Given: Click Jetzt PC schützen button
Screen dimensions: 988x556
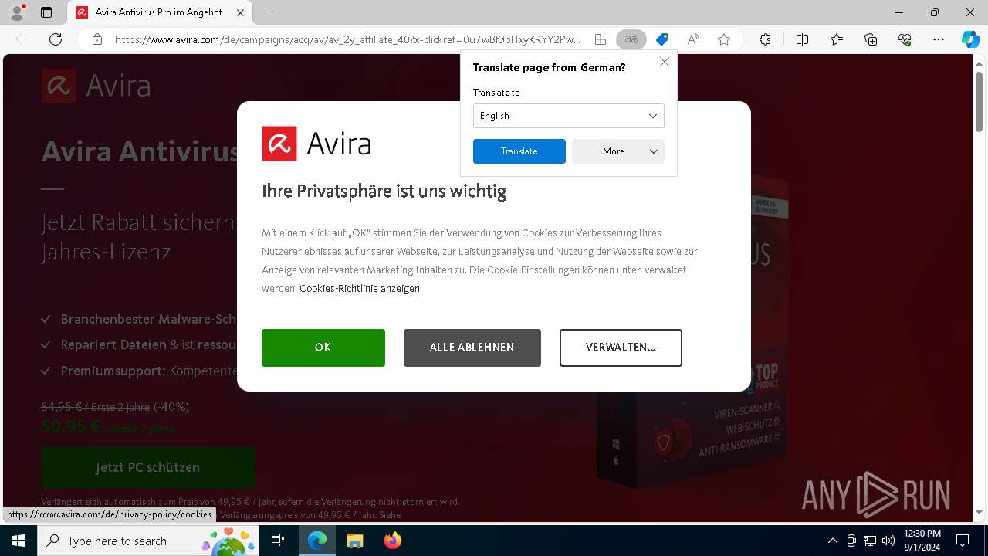Looking at the screenshot, I should point(148,467).
